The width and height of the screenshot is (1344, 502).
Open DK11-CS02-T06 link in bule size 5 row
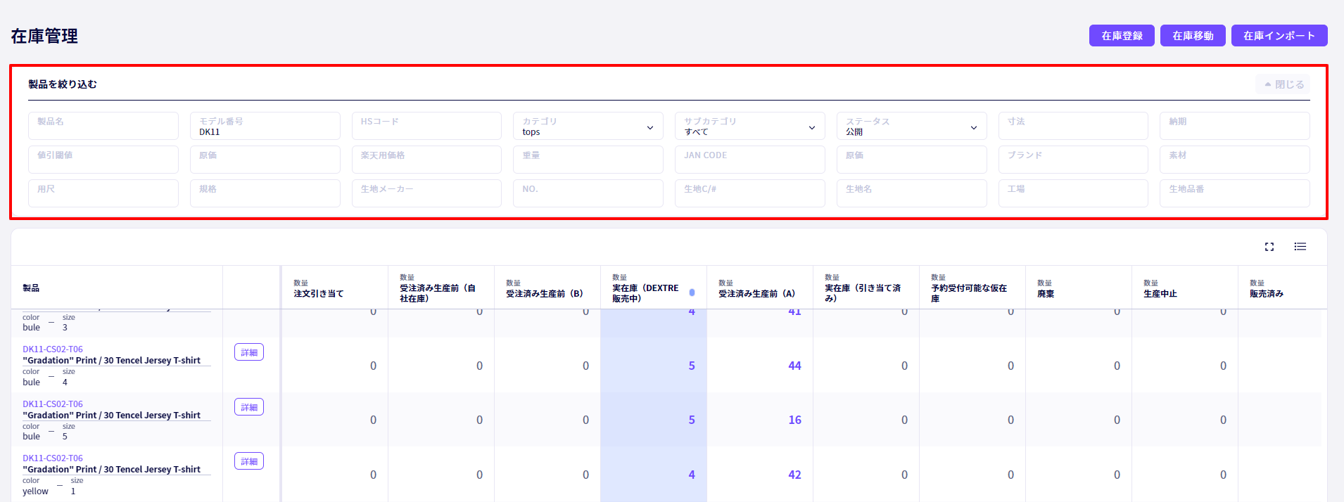click(x=53, y=404)
